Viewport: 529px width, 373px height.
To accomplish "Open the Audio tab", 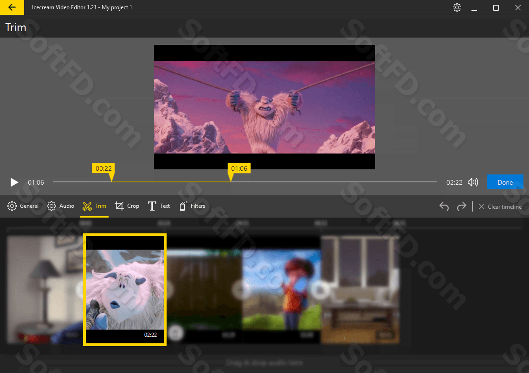I will [x=60, y=206].
